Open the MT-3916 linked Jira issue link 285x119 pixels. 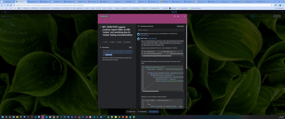[118, 53]
